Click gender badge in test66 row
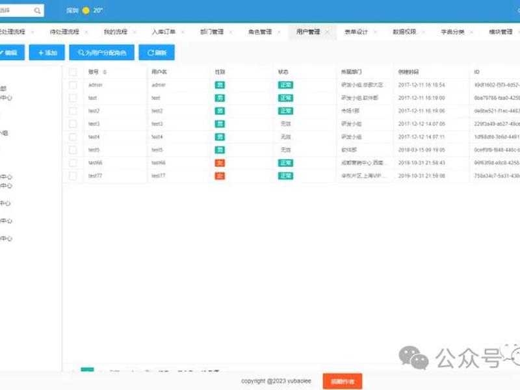 point(220,163)
